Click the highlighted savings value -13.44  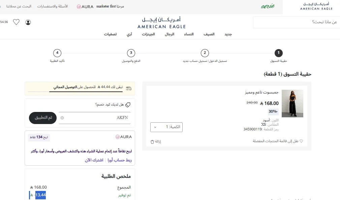tap(40, 195)
